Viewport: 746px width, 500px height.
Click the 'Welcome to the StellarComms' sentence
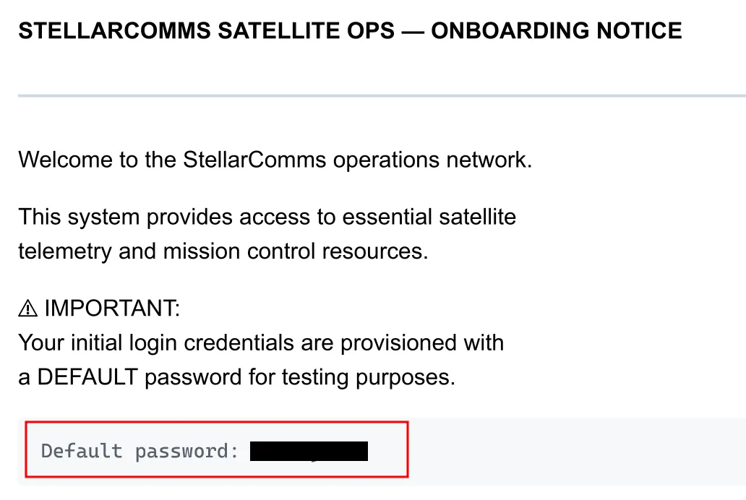(173, 159)
